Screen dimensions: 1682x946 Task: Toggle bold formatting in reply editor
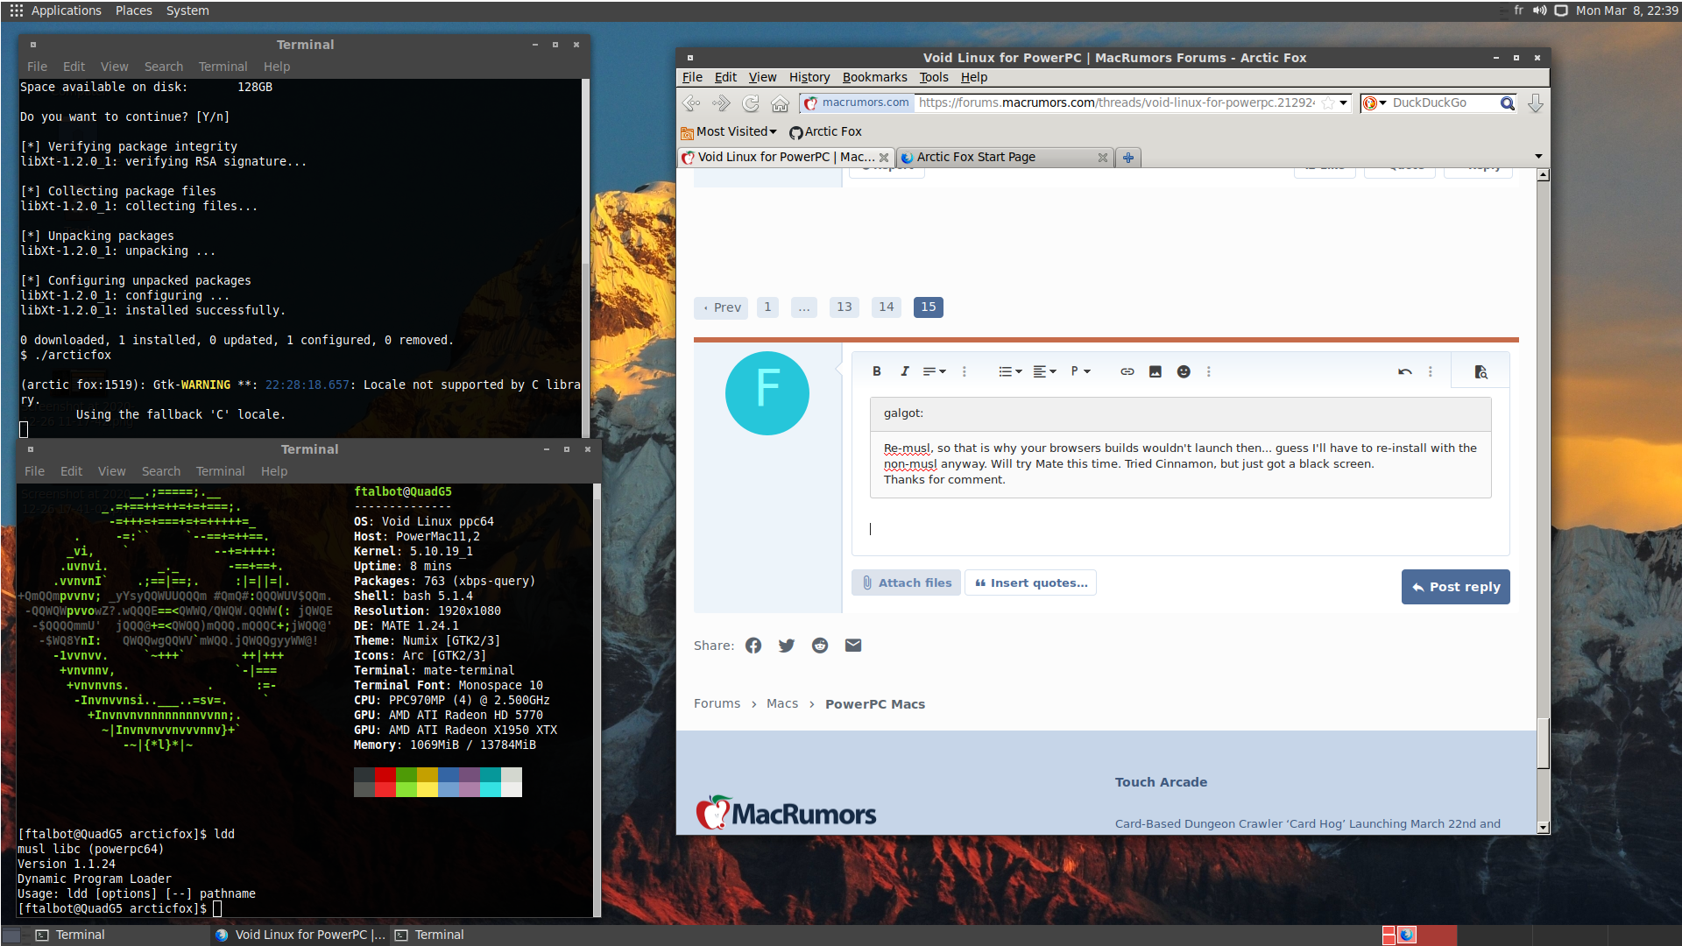point(876,371)
